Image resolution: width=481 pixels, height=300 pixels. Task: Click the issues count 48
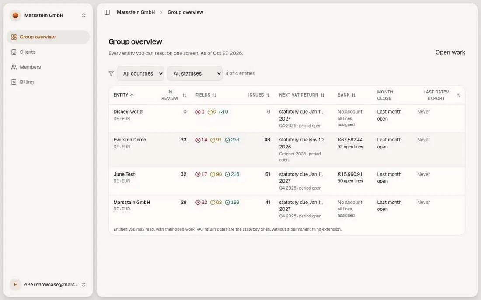click(267, 140)
